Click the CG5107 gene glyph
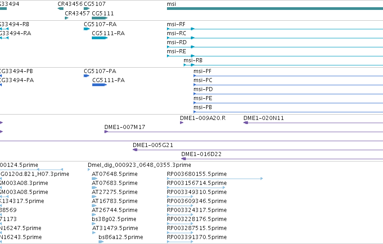Screen dimensions: 383x244 click(x=87, y=9)
